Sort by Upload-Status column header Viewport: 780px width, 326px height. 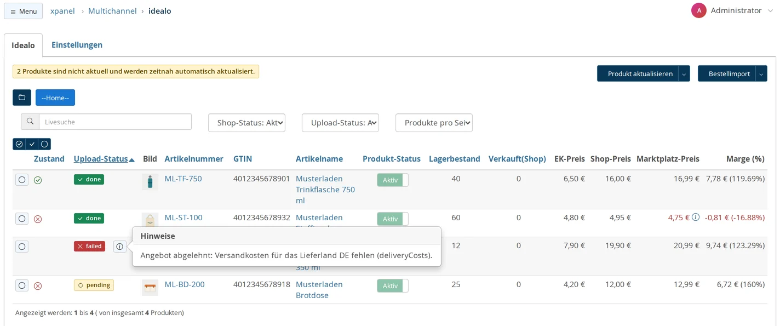click(101, 159)
